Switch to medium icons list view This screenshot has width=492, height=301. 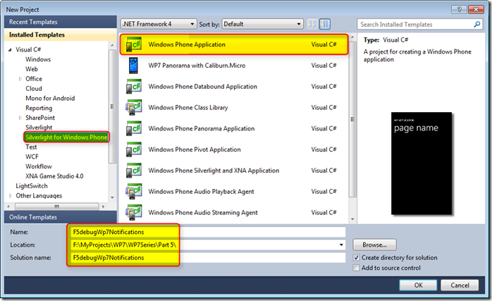[x=325, y=24]
